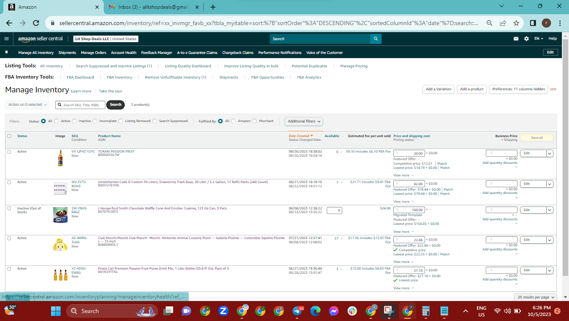Open the Seller Central hamburger menu
The image size is (569, 321).
click(x=6, y=39)
